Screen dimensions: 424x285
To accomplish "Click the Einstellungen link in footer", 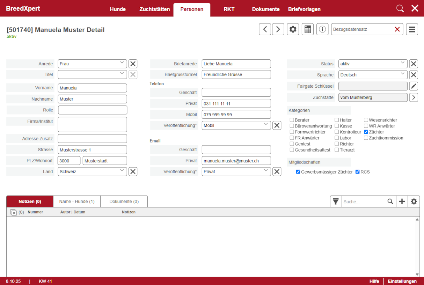I will click(402, 281).
